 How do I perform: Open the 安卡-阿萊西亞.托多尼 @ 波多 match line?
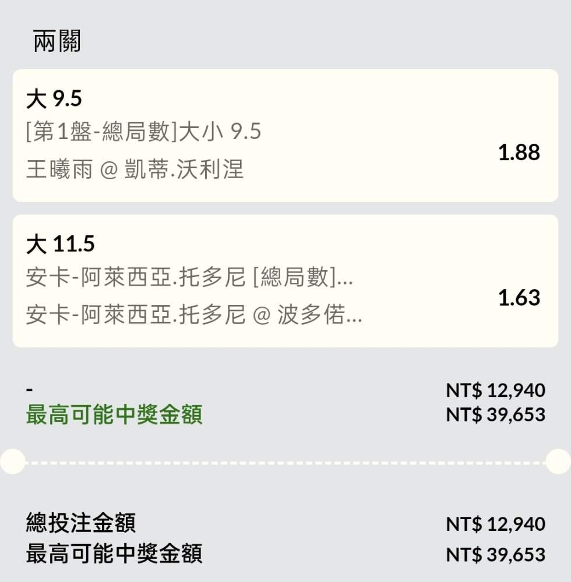click(194, 315)
